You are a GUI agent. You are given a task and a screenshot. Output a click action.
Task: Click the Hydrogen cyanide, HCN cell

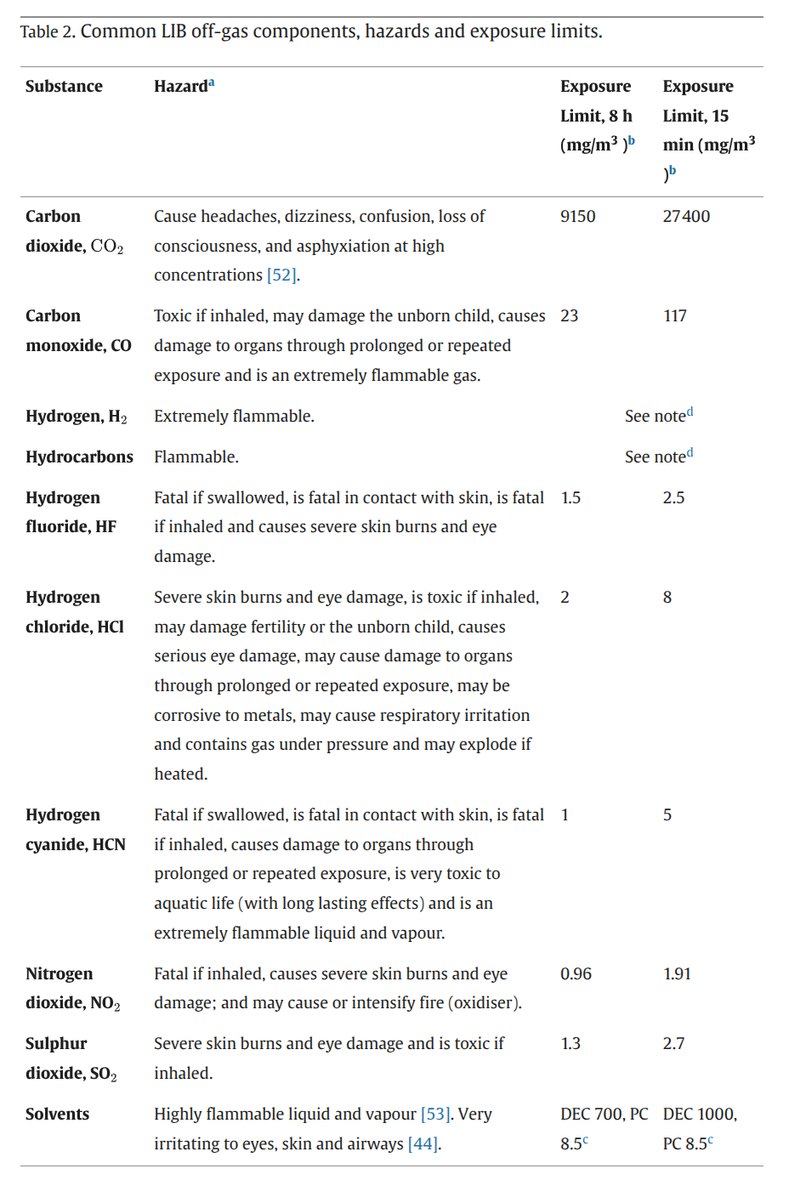coord(76,830)
